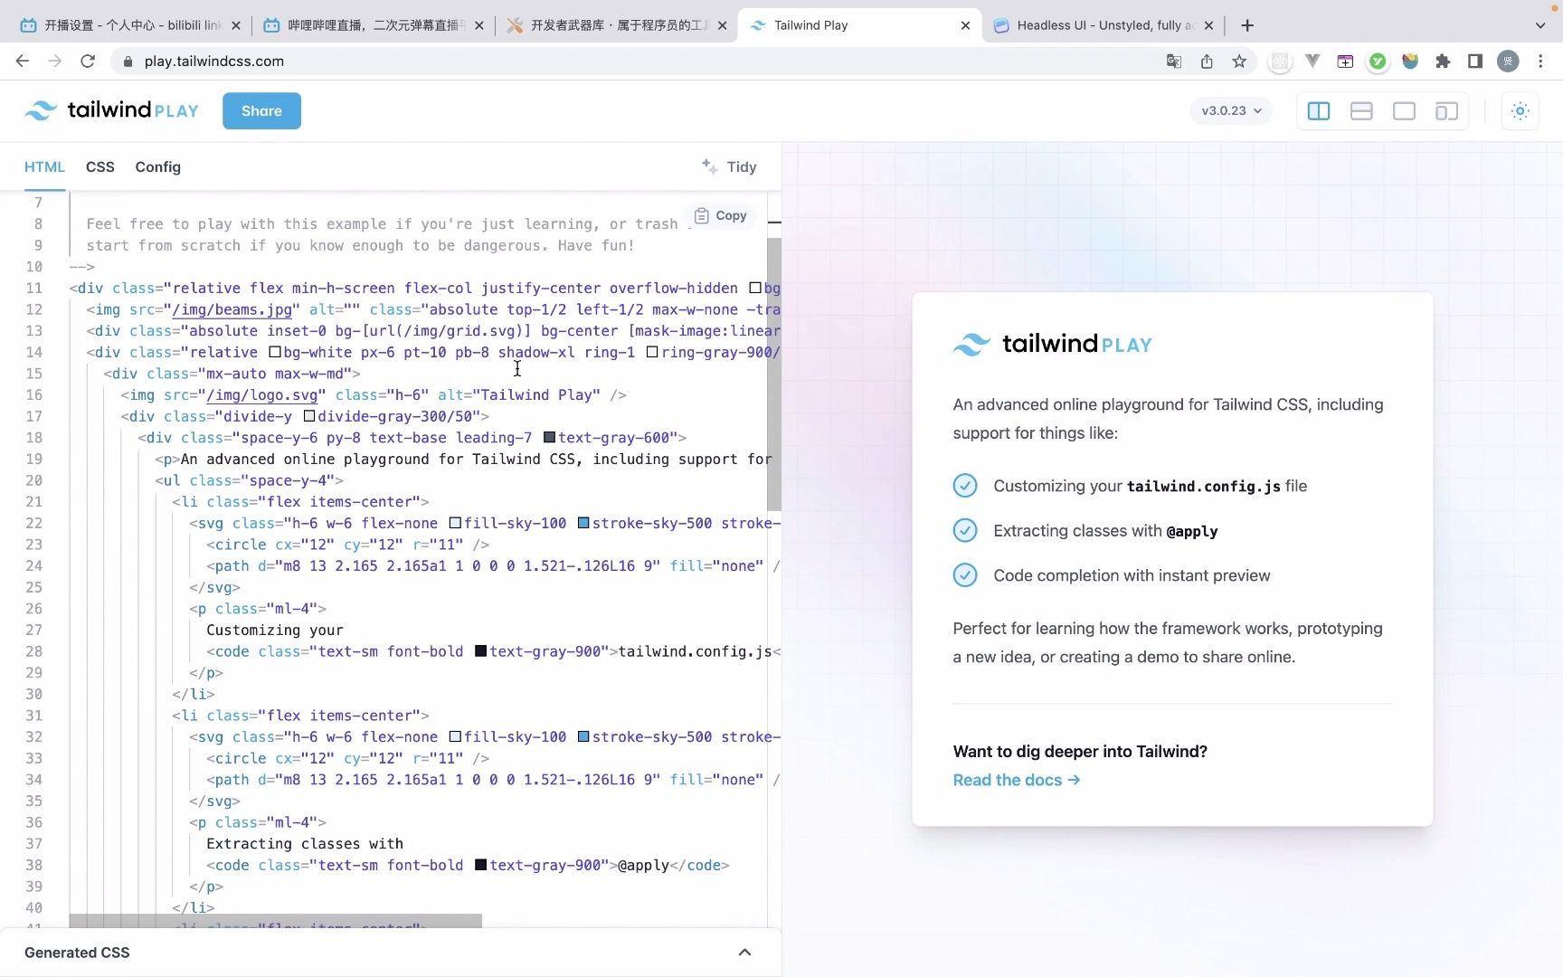Click the @apply text in preview
This screenshot has height=977, width=1563.
[1191, 531]
